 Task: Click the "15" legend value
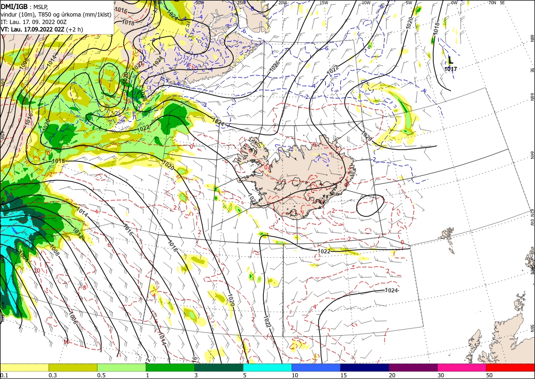point(343,375)
